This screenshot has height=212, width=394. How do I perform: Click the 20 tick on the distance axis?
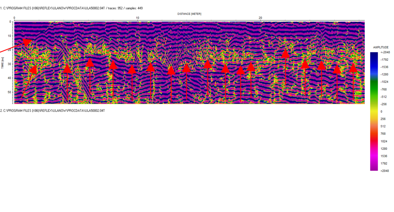click(x=260, y=18)
